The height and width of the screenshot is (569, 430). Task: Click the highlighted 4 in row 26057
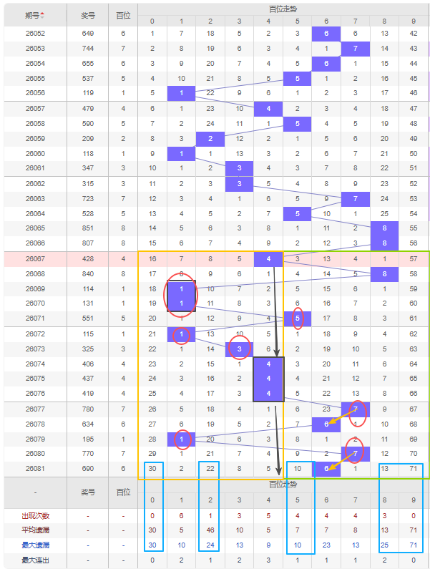click(268, 109)
